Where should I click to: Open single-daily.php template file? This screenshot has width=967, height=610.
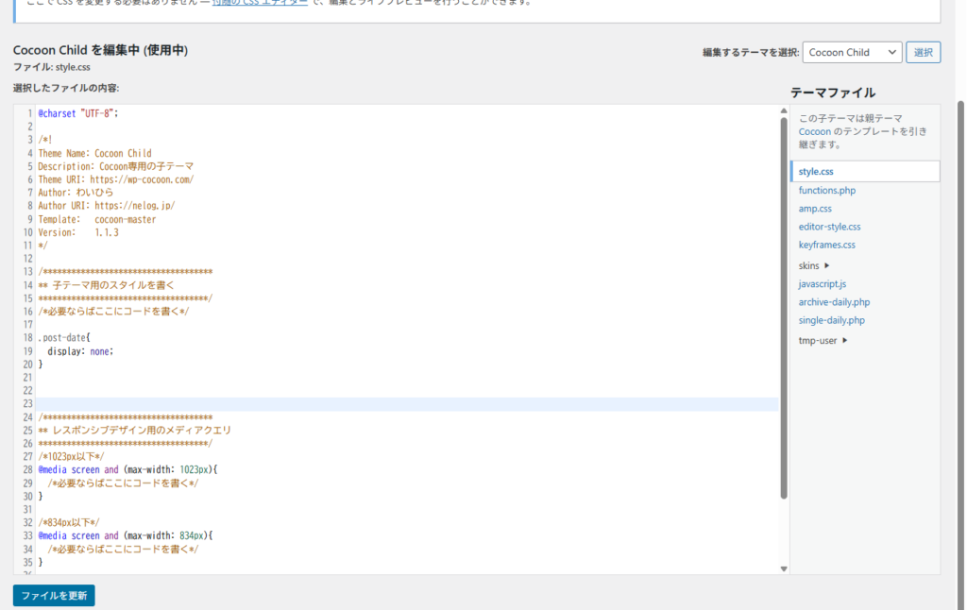click(x=831, y=320)
